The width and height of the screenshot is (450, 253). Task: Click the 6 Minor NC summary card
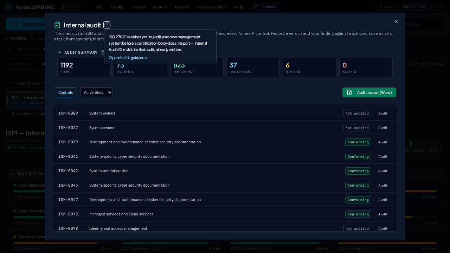pyautogui.click(x=309, y=67)
